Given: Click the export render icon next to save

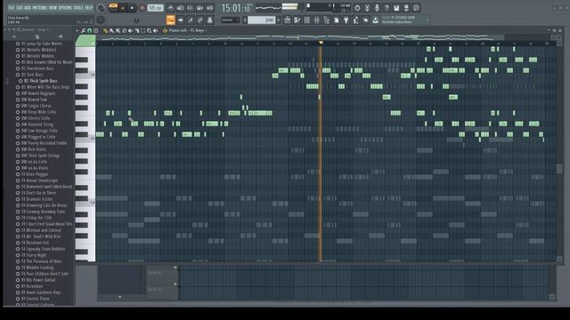Looking at the screenshot, I should pos(406,8).
